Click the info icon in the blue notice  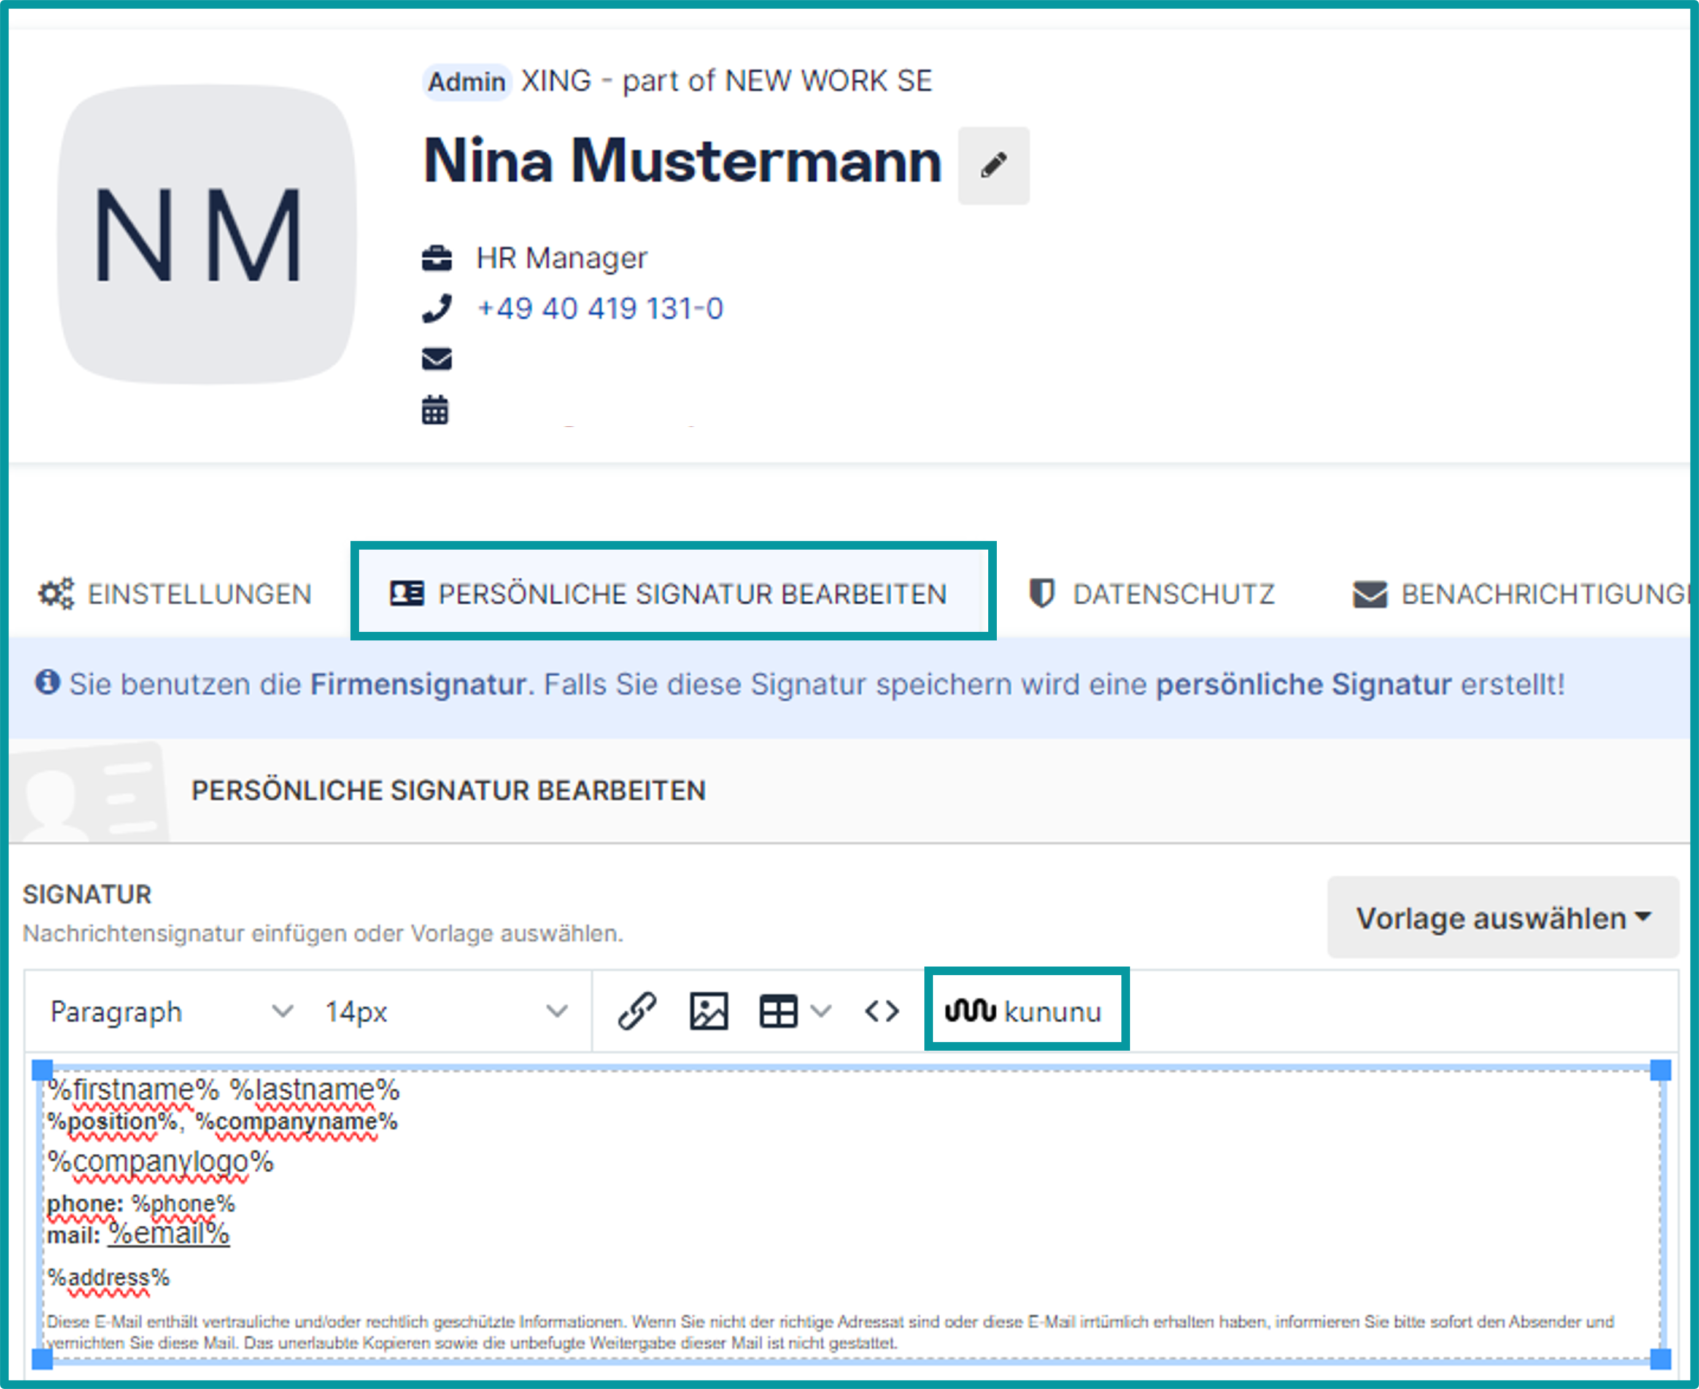47,682
